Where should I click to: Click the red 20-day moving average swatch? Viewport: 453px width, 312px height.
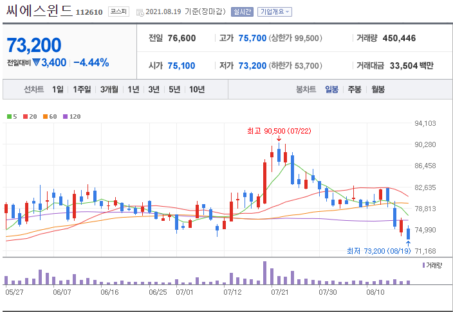[x=26, y=116]
